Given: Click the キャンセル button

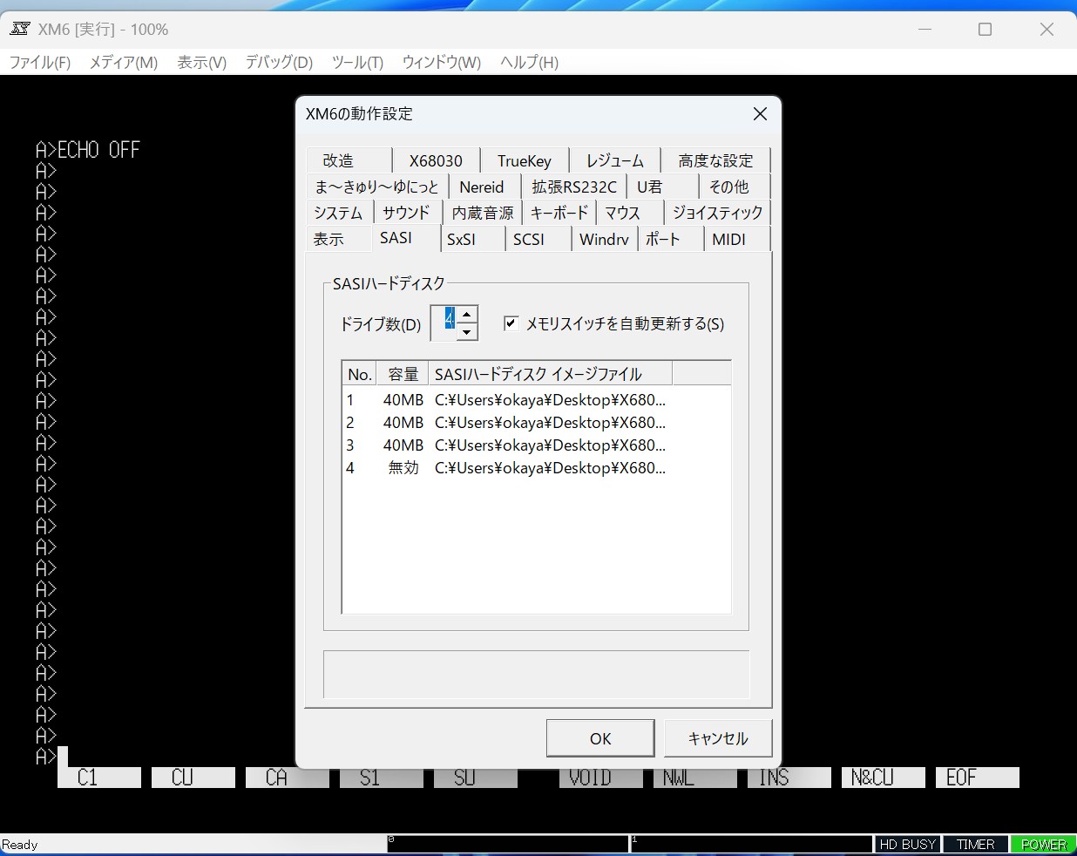Looking at the screenshot, I should click(x=718, y=738).
